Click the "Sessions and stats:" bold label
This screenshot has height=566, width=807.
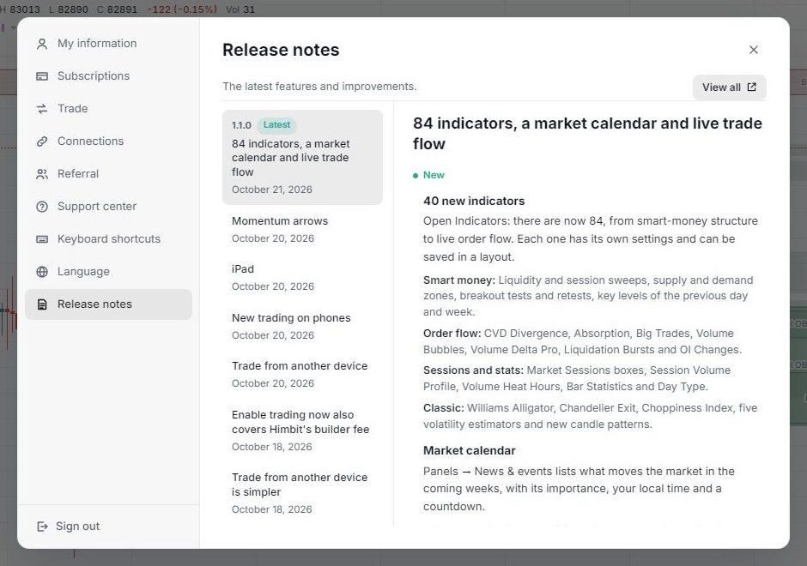(473, 370)
